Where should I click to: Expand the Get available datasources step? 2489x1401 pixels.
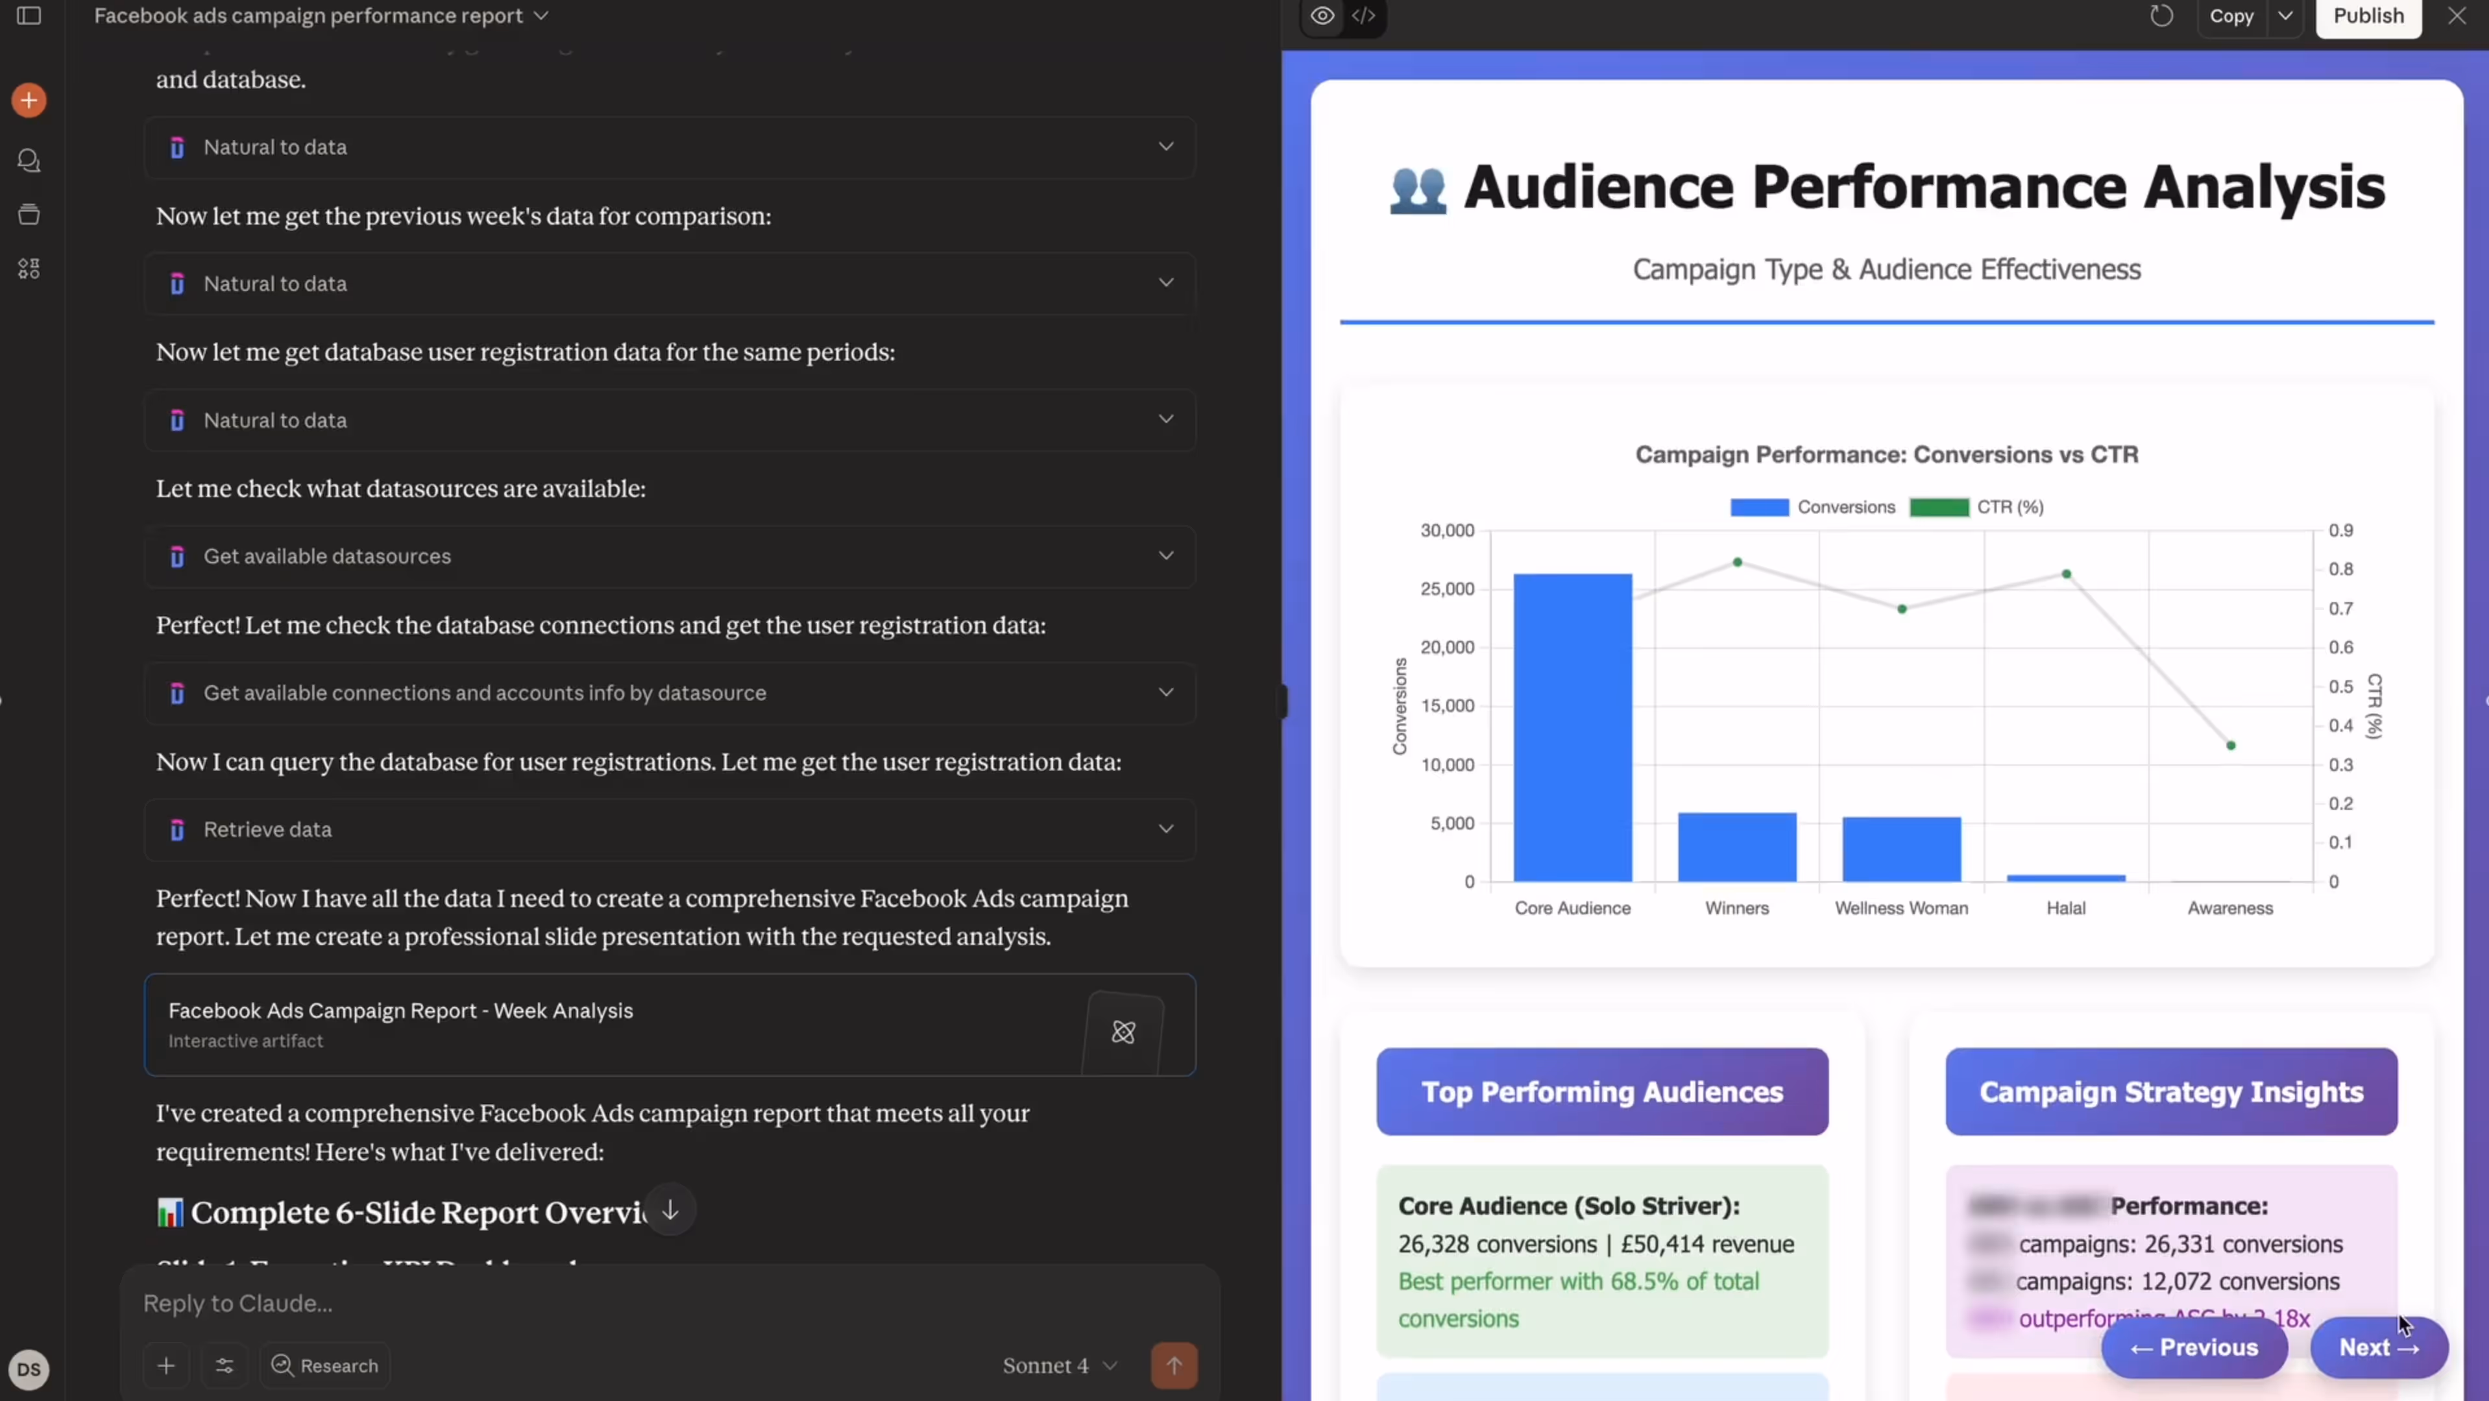point(1166,555)
